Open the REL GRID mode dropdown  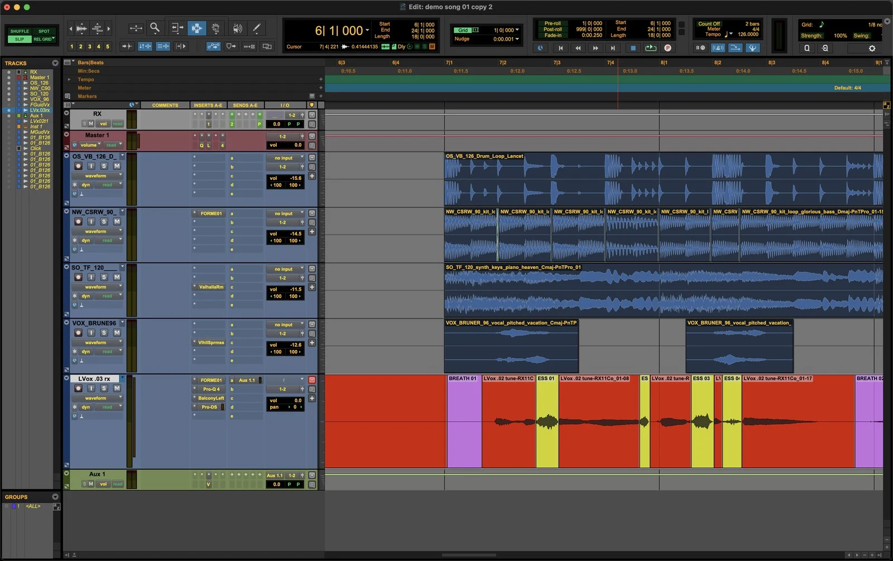44,39
